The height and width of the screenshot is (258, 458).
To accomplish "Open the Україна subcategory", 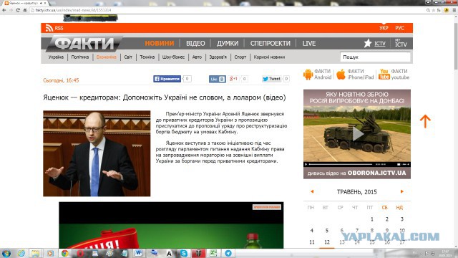I will 56,57.
